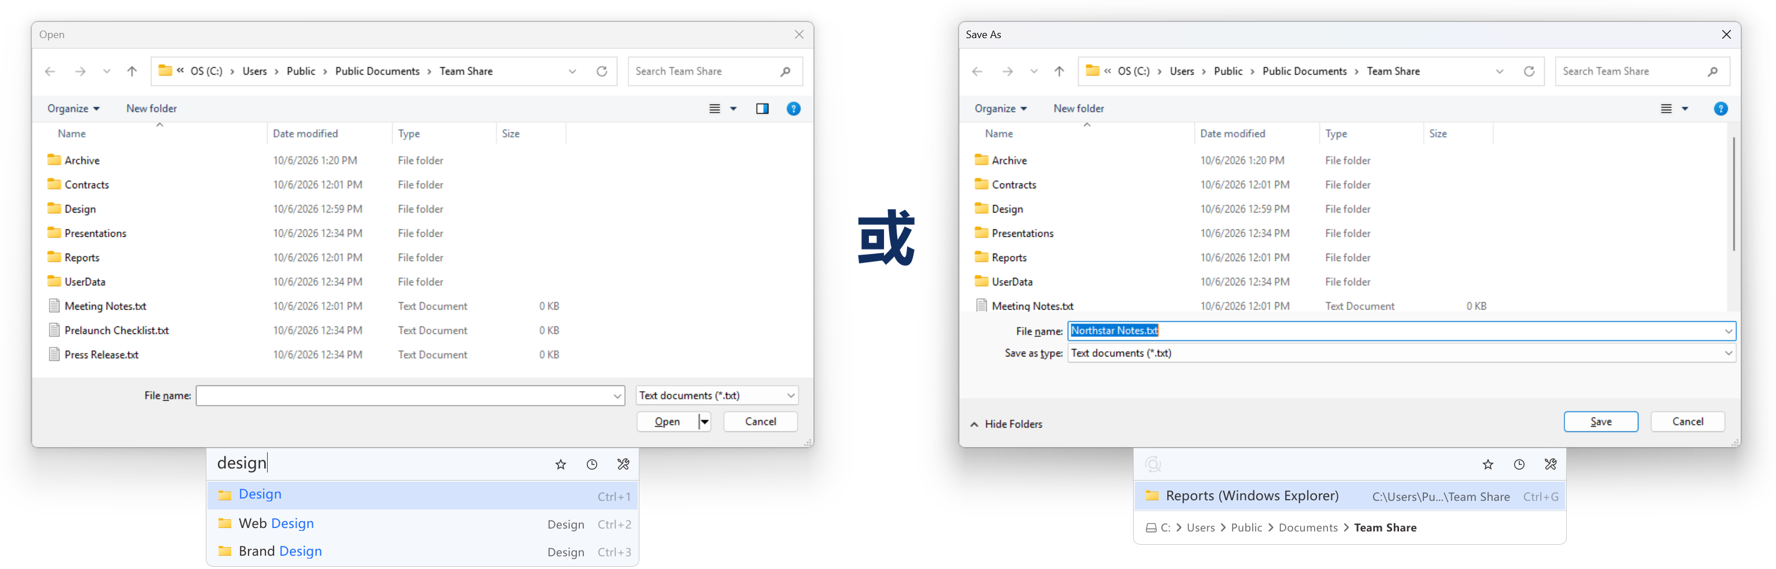Click favorites star icon under Open dialog
Image resolution: width=1776 pixels, height=569 pixels.
coord(561,464)
